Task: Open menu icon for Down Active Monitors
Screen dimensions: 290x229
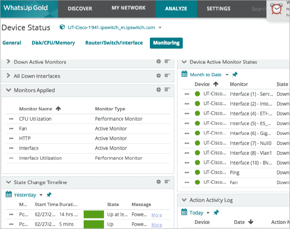Action: click(167, 61)
